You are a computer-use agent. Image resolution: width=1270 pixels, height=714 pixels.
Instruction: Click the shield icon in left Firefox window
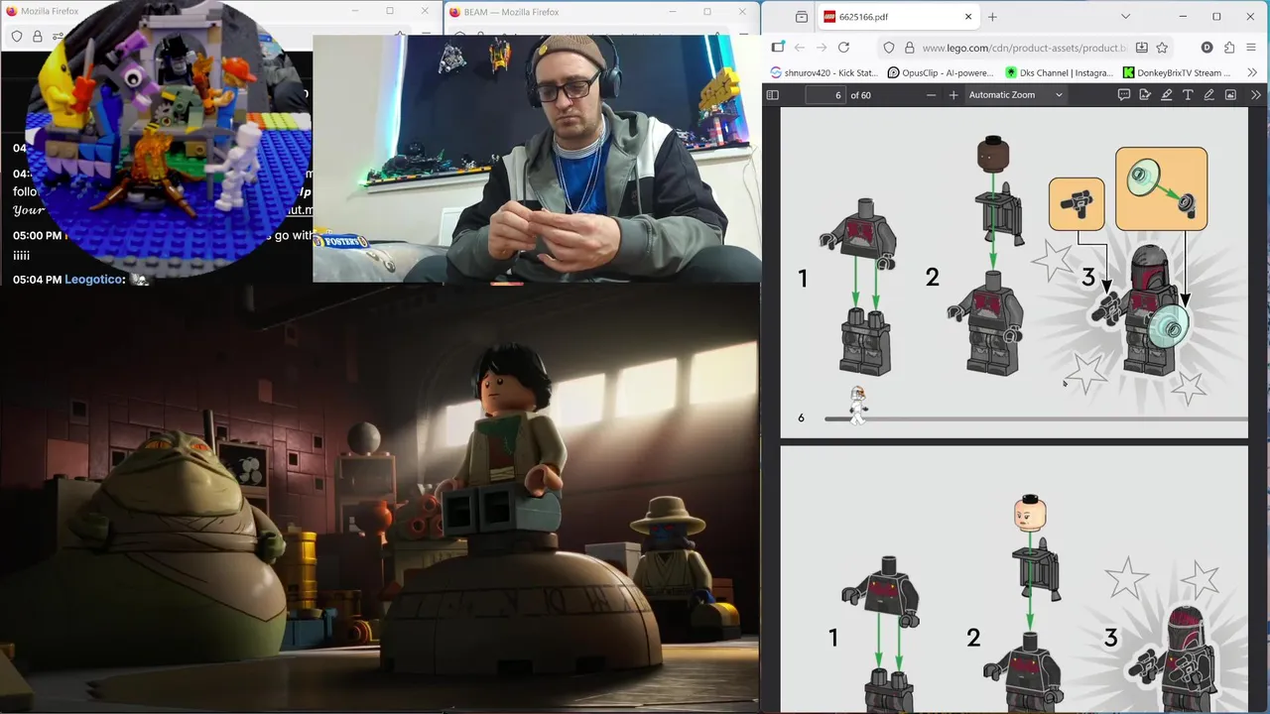[17, 37]
